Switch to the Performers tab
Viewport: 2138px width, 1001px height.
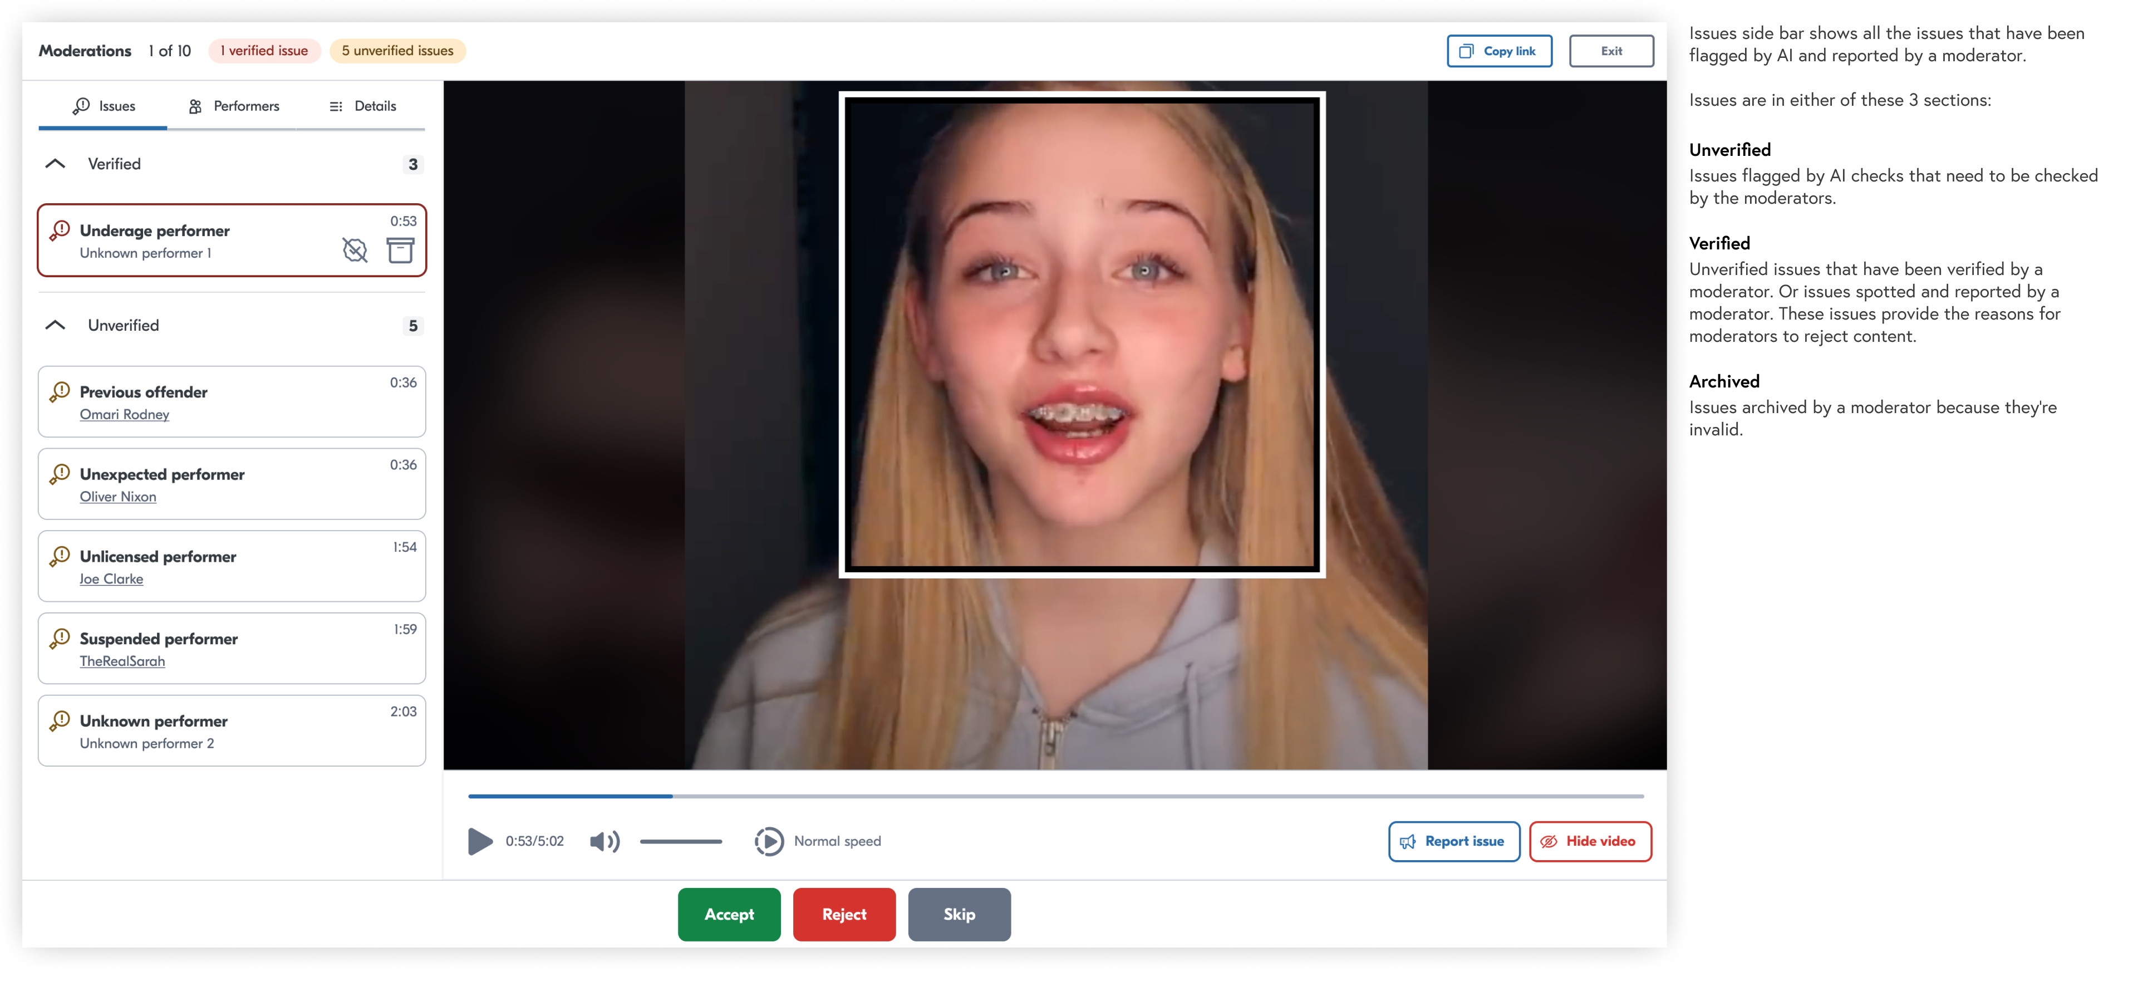(x=233, y=106)
